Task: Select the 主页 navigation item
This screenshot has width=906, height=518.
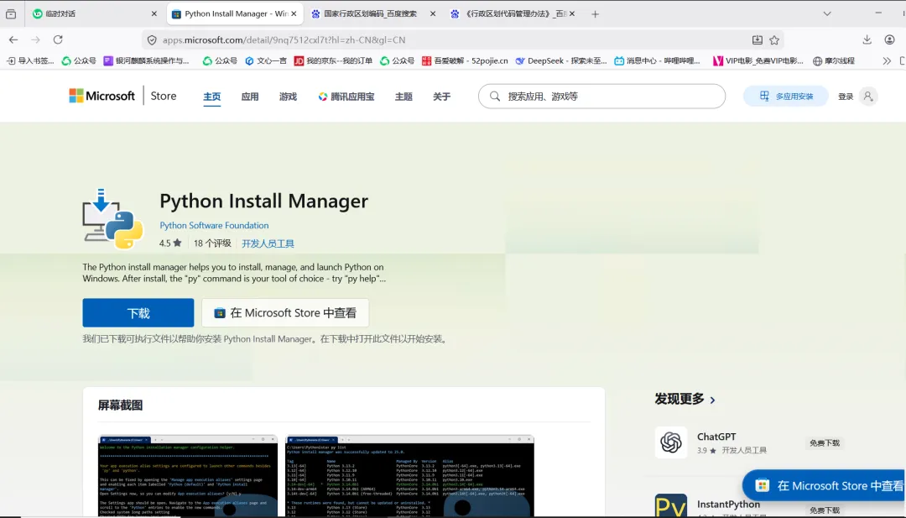Action: [x=211, y=97]
